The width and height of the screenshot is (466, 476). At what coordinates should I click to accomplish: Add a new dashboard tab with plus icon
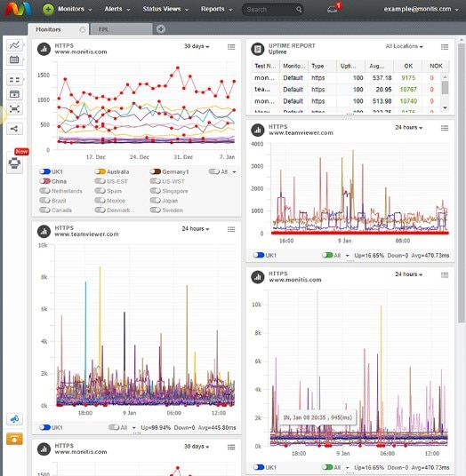pos(161,29)
